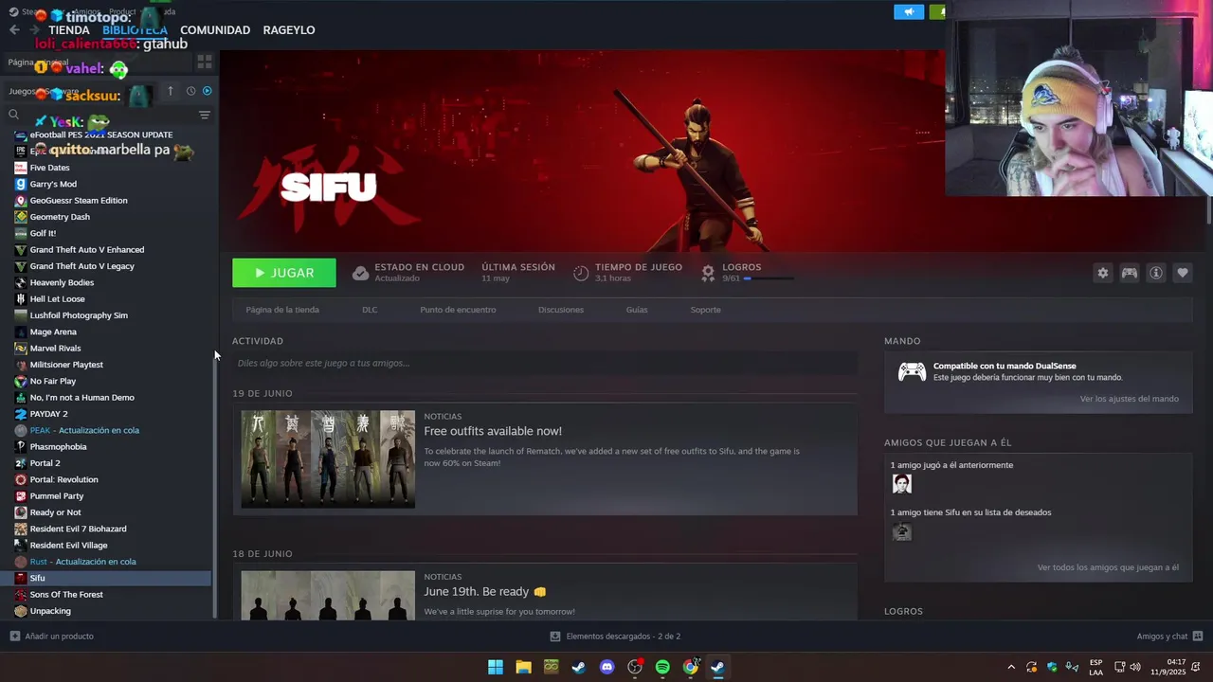Open File Explorer from taskbar

[523, 667]
